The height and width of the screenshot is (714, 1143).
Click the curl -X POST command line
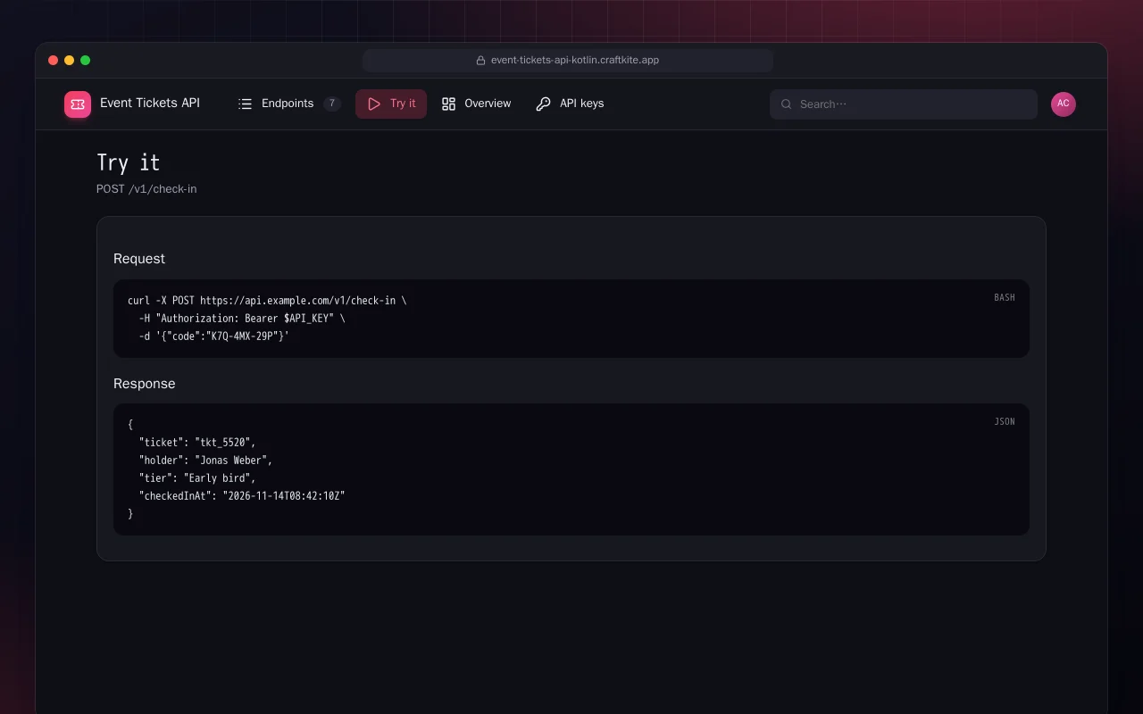(267, 301)
